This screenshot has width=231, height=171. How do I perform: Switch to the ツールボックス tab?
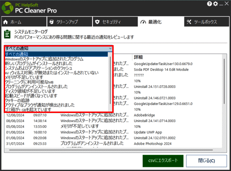point(207,22)
